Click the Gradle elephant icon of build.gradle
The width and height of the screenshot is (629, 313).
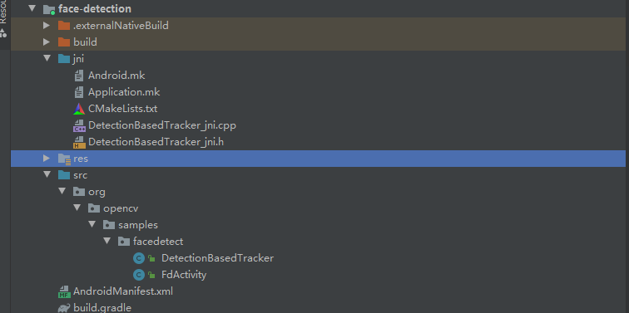(64, 308)
